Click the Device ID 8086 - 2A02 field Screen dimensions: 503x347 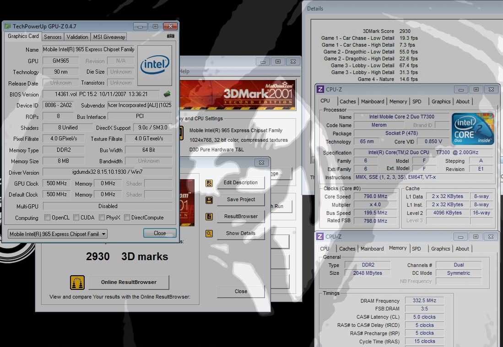[x=59, y=105]
